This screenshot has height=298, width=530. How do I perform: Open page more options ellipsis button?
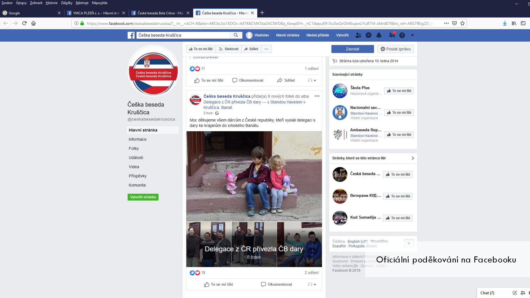click(x=266, y=49)
